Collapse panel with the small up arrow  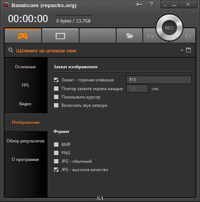pyautogui.click(x=182, y=50)
